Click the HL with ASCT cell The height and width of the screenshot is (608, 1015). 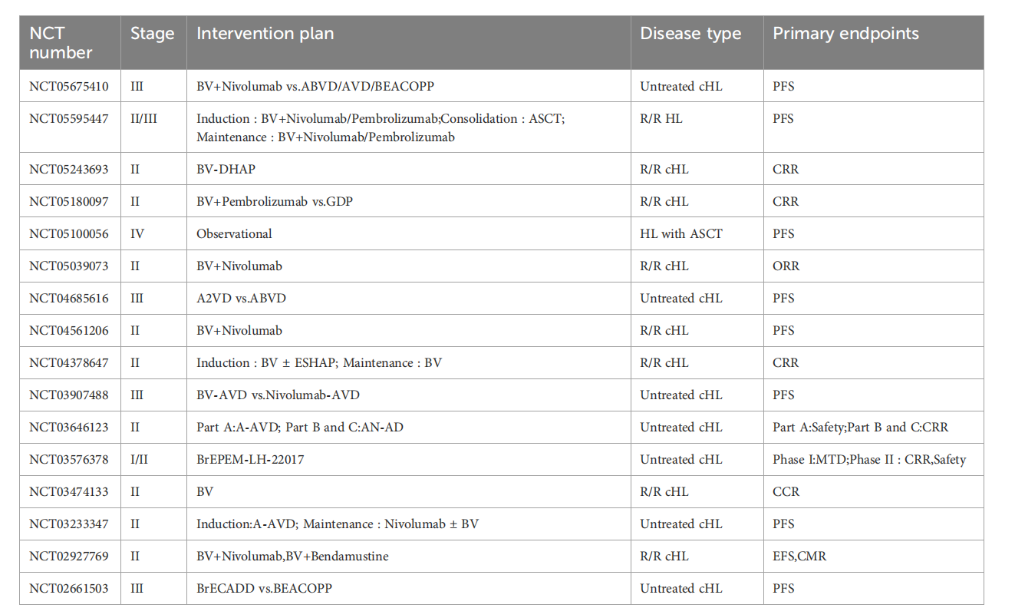tap(697, 233)
